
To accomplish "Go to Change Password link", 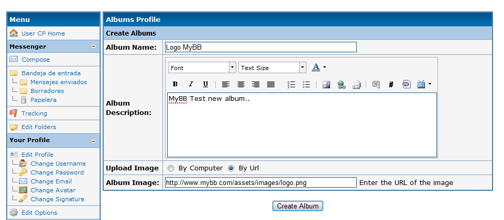I will pos(57,172).
